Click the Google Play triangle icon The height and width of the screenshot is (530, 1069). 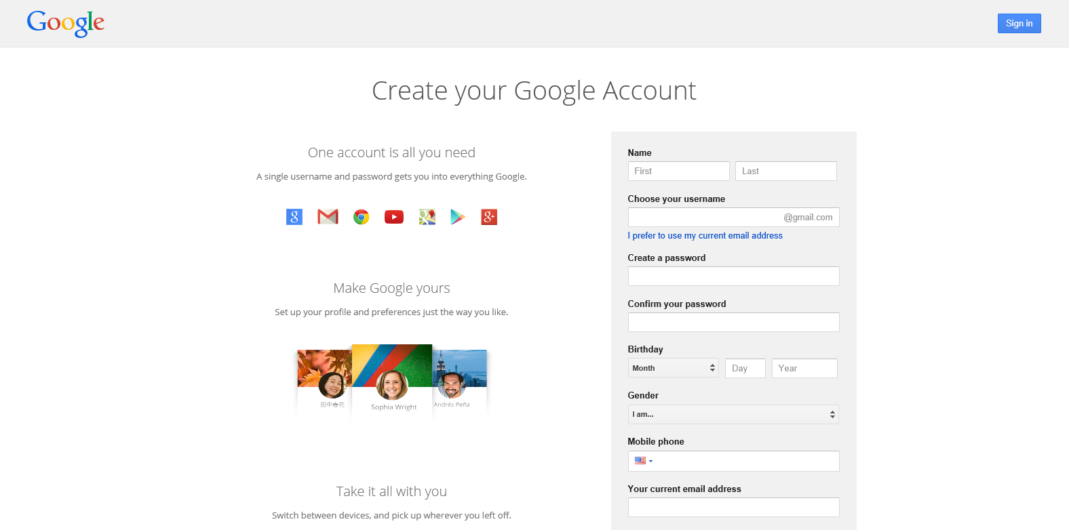(458, 217)
